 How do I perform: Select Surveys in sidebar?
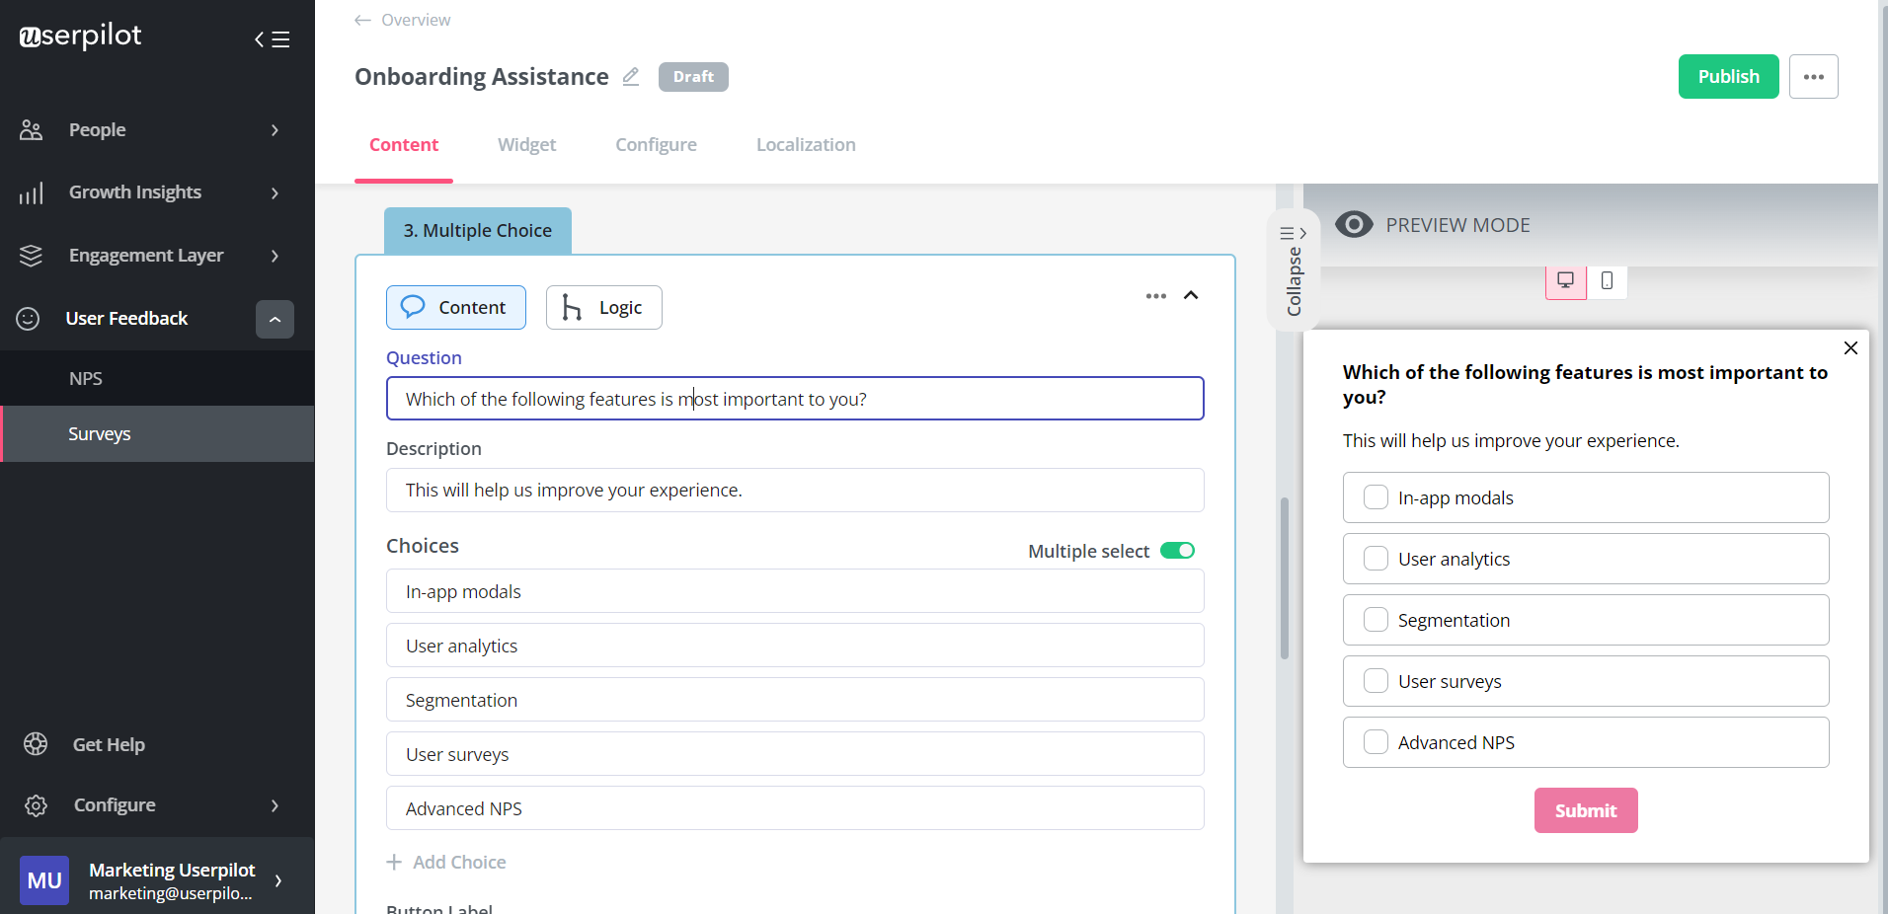point(158,434)
